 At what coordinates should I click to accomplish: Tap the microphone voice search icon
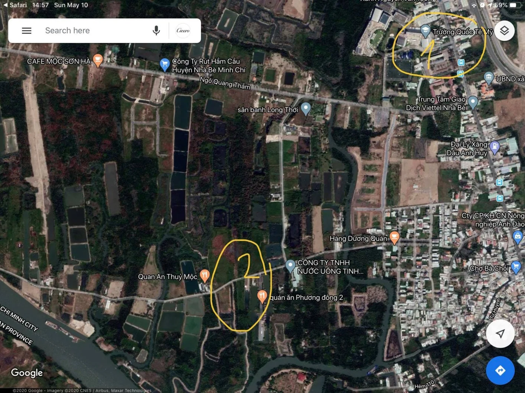pos(156,31)
